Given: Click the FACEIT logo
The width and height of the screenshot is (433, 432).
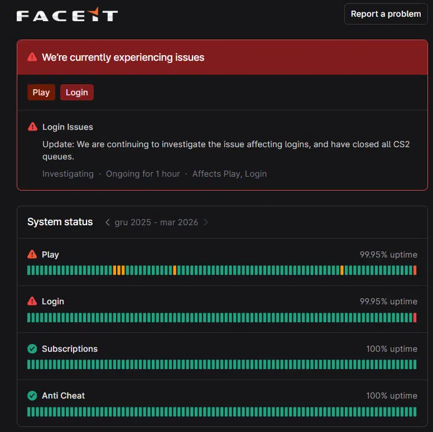Looking at the screenshot, I should 67,14.
